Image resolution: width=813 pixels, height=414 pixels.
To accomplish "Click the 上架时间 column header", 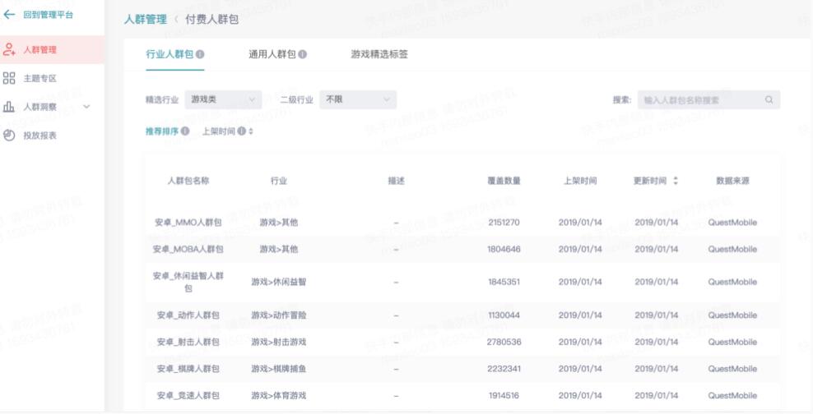I will coord(580,181).
